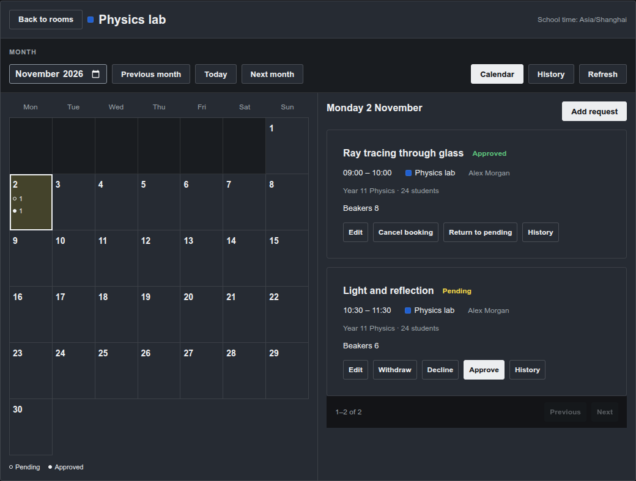Add a new booking request
The width and height of the screenshot is (636, 481).
pyautogui.click(x=594, y=111)
